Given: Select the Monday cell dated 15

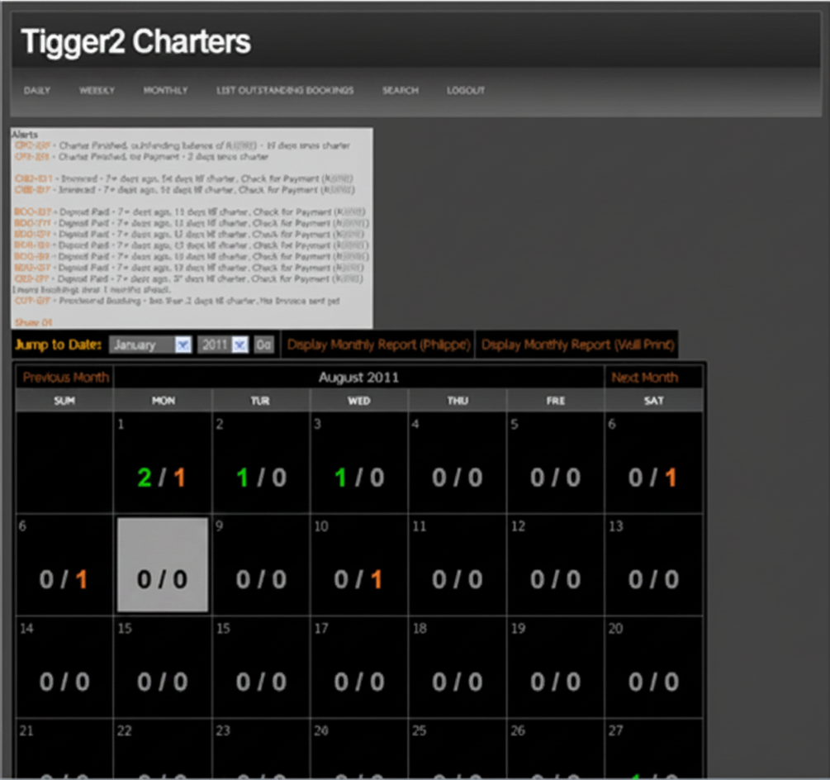Looking at the screenshot, I should [x=163, y=667].
